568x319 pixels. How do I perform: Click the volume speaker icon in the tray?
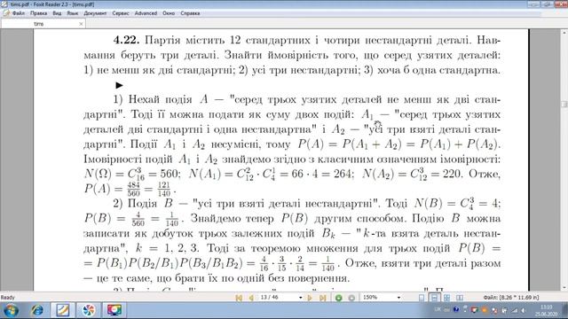pos(523,310)
